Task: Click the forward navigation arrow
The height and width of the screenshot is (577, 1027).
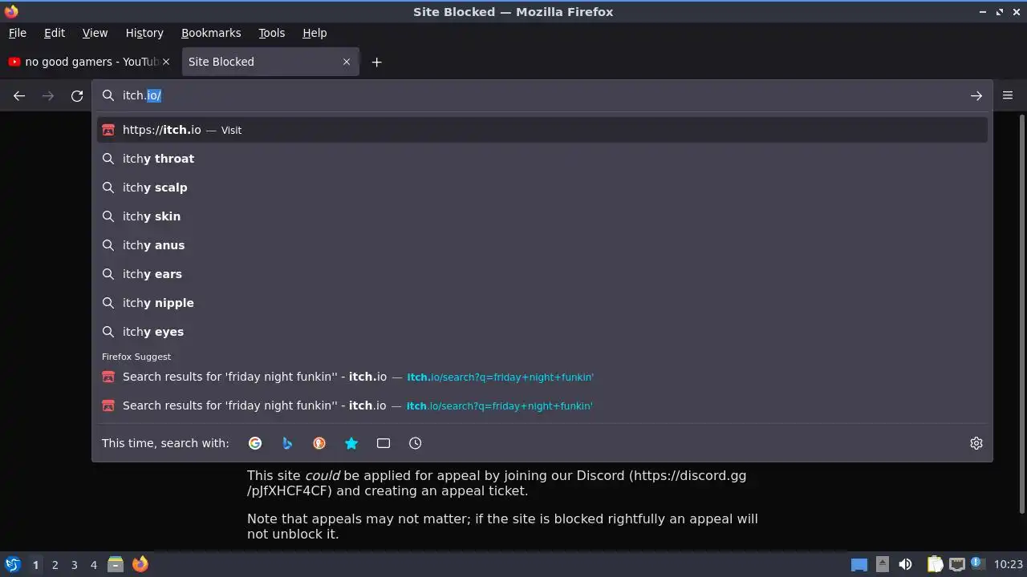Action: [x=48, y=95]
